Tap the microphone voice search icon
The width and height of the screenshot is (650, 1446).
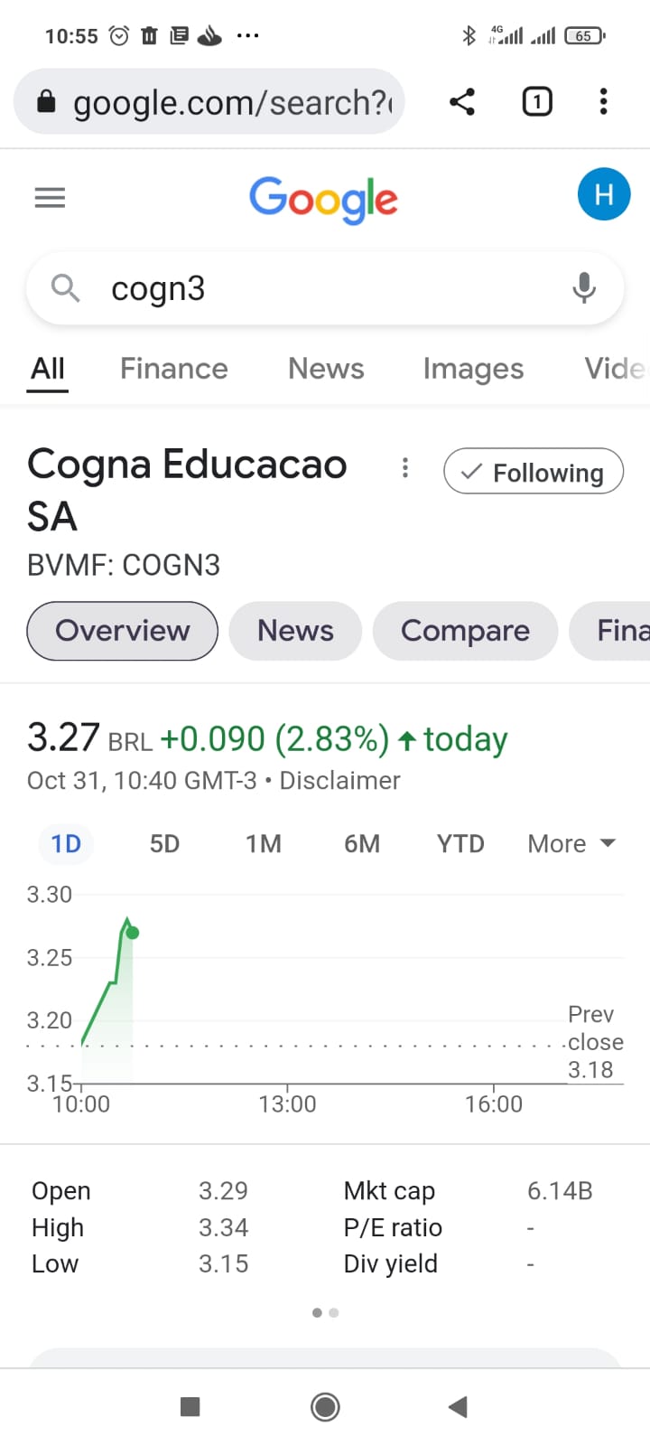point(584,288)
